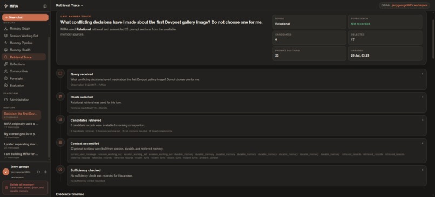Expand the Candidates retrieved step
Screen dimensions: 435x197
point(247,125)
